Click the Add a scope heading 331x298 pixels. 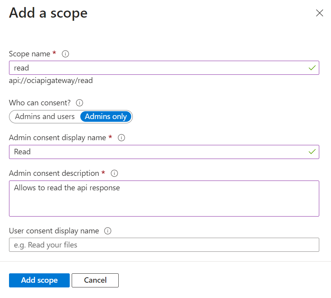point(48,13)
